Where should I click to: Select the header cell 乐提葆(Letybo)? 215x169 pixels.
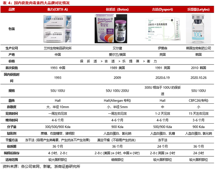tap(198, 9)
